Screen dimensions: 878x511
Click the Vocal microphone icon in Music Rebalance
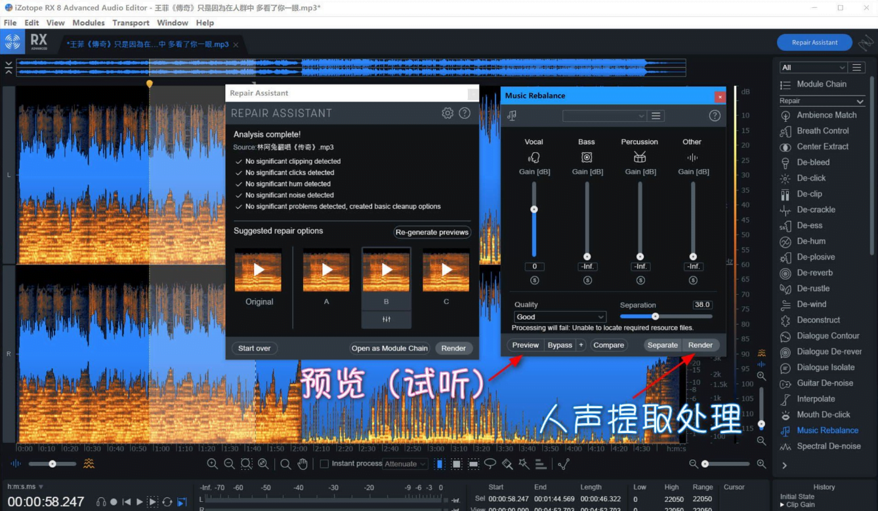click(x=533, y=157)
